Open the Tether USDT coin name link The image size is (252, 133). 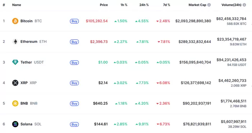coord(32,62)
